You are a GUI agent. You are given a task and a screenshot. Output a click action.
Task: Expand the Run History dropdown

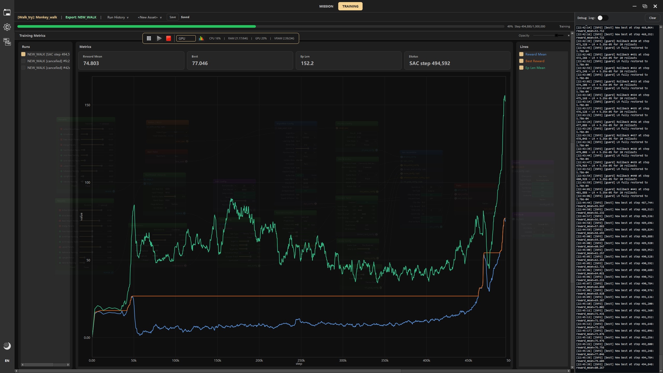click(x=118, y=17)
